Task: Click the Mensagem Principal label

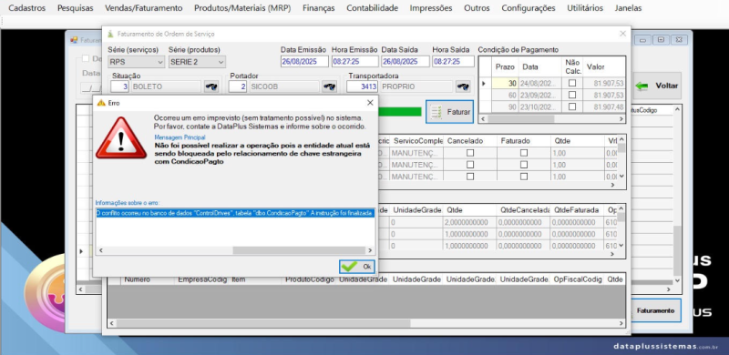Action: (180, 137)
